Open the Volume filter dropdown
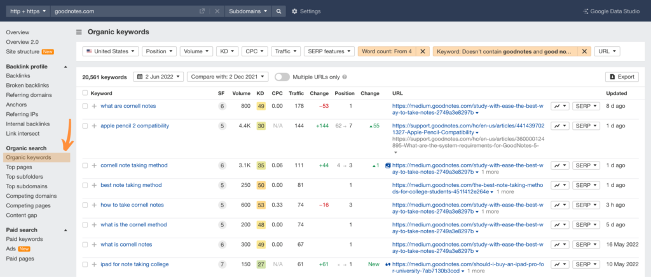 197,51
